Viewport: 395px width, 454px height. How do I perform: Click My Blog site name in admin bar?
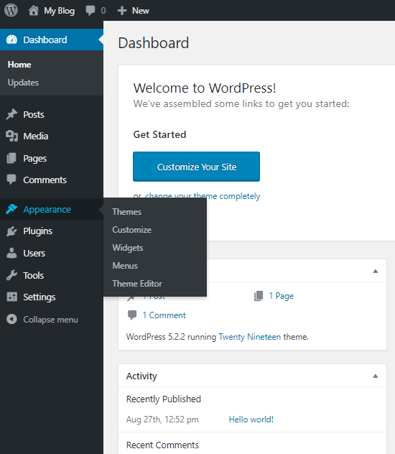pyautogui.click(x=59, y=11)
